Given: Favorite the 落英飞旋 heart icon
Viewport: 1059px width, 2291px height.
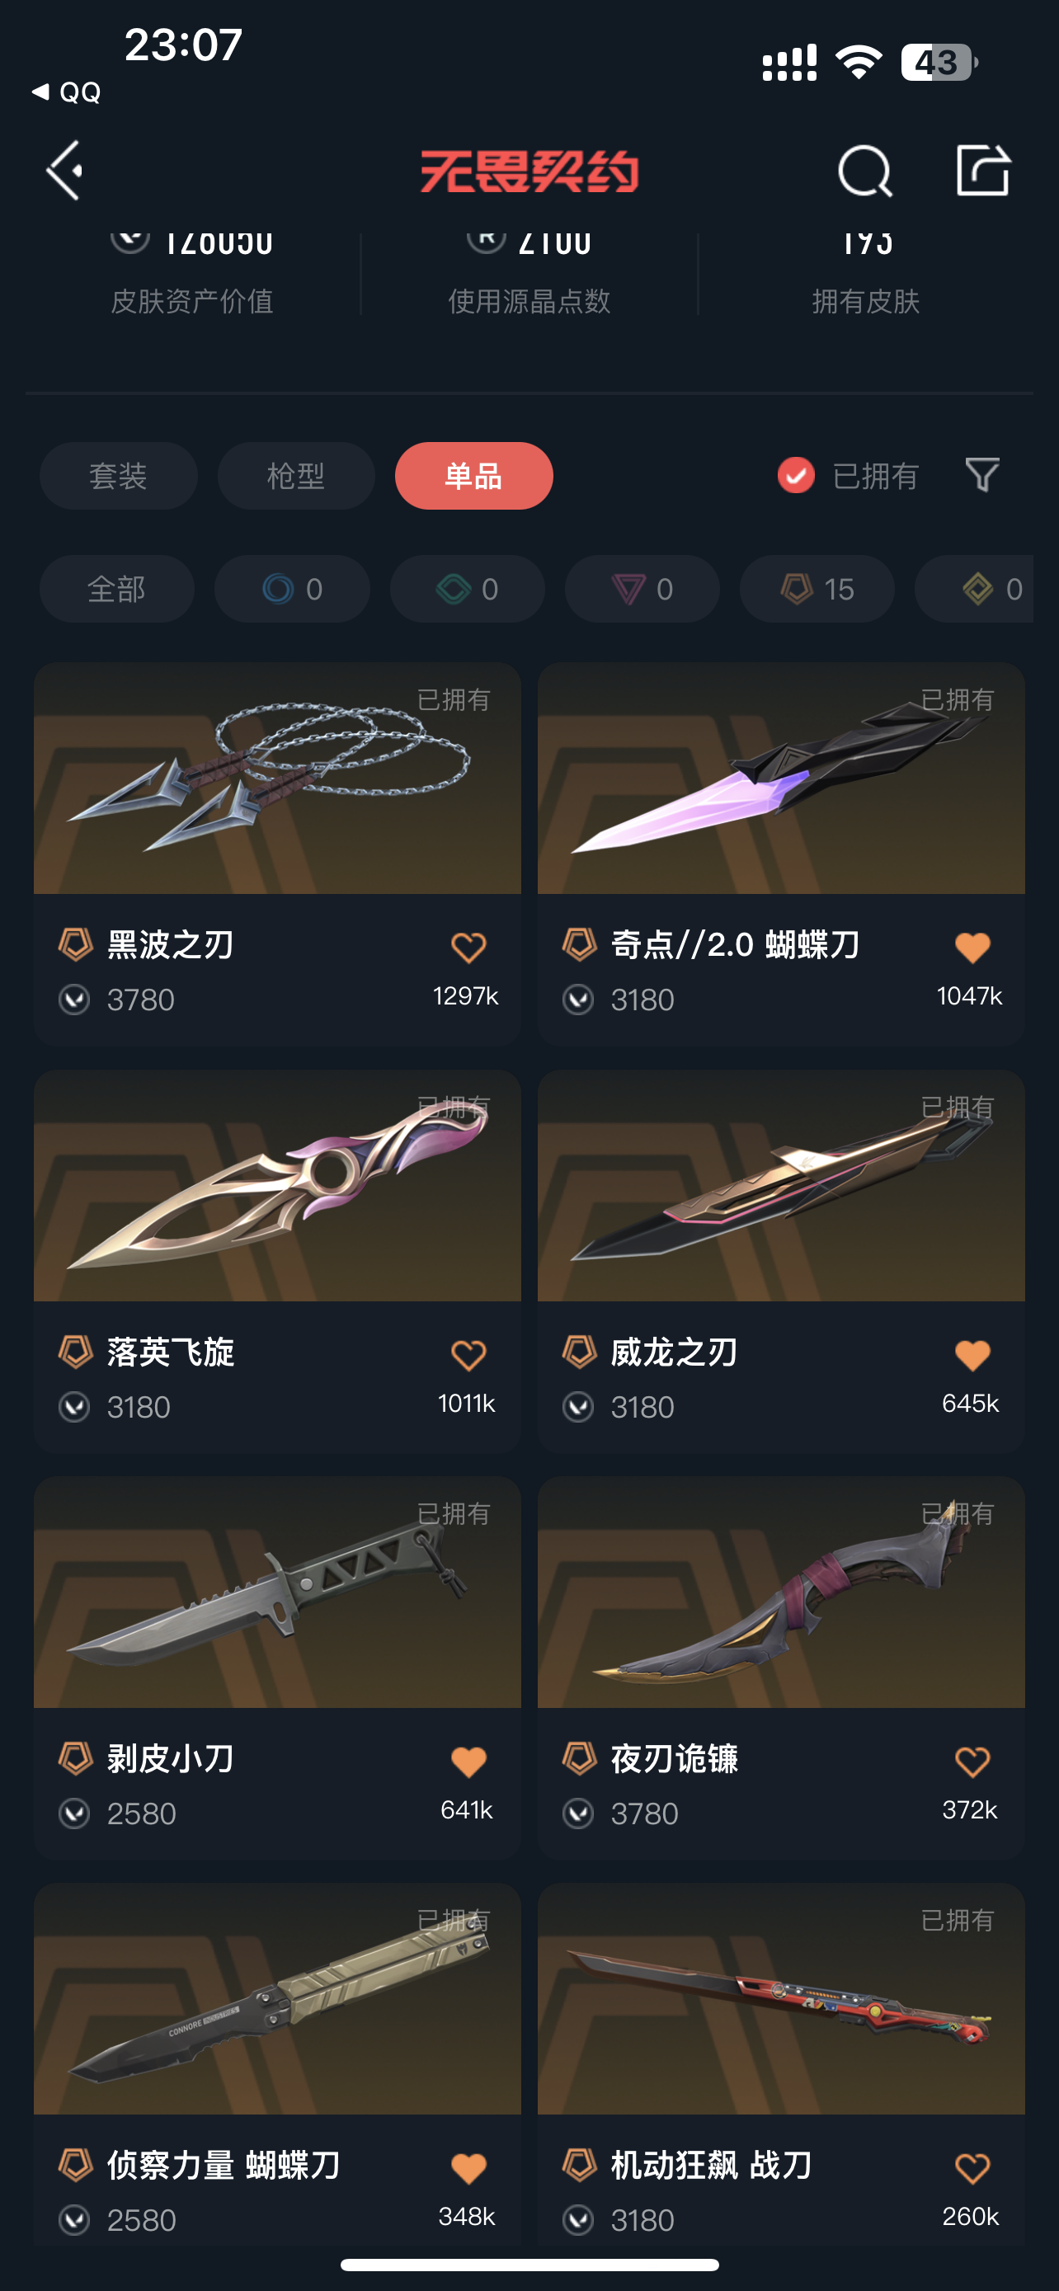Looking at the screenshot, I should [x=468, y=1354].
